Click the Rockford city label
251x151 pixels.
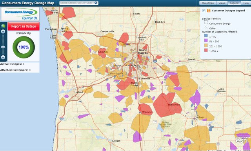[x=160, y=22]
